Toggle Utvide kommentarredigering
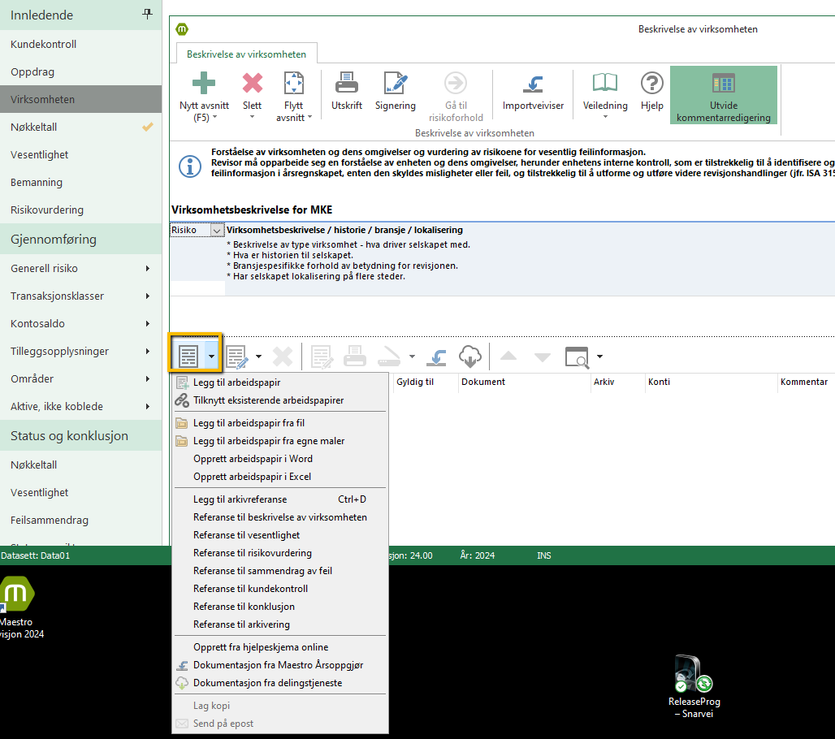 (x=723, y=95)
